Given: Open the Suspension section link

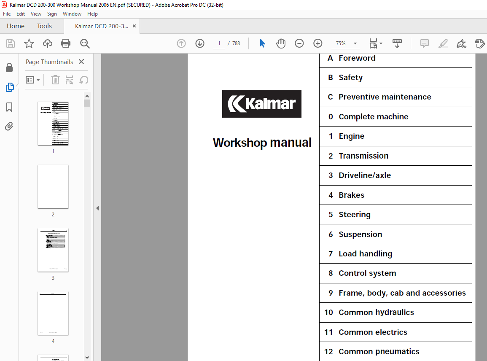Looking at the screenshot, I should pos(360,234).
